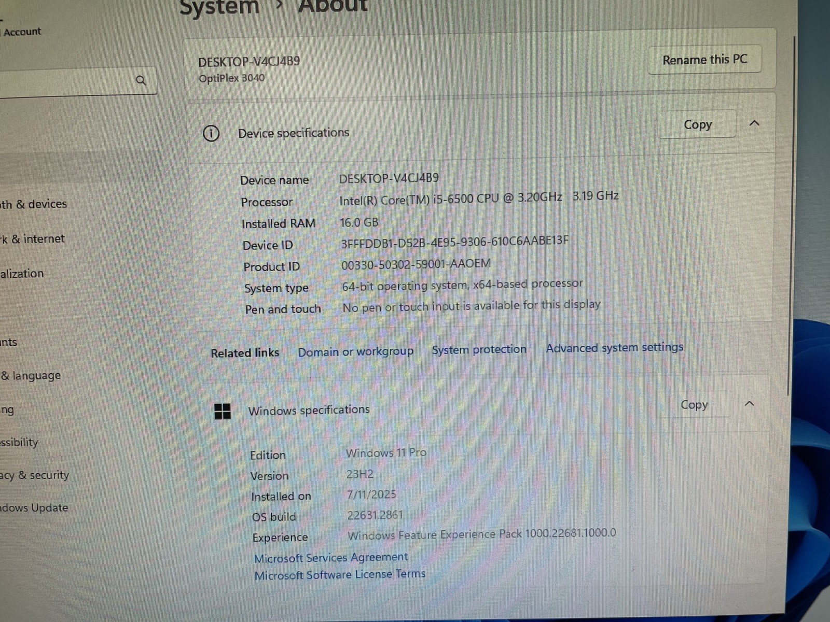Open Accounts sidebar item

coord(8,342)
